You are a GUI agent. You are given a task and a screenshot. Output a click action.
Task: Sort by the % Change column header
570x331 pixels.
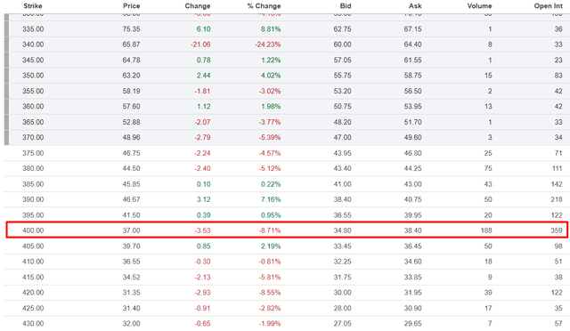[264, 6]
